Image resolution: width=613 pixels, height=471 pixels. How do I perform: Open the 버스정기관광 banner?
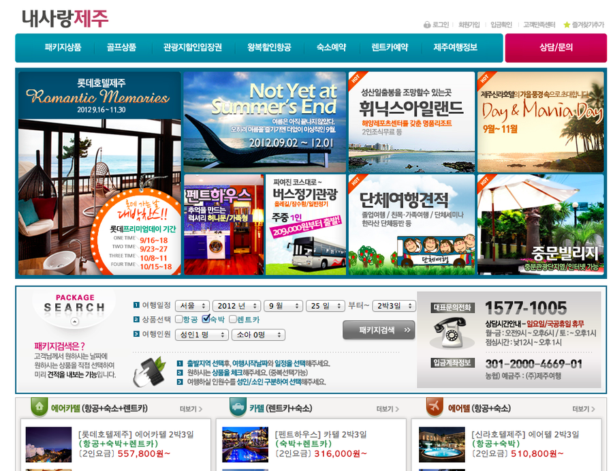pos(306,224)
